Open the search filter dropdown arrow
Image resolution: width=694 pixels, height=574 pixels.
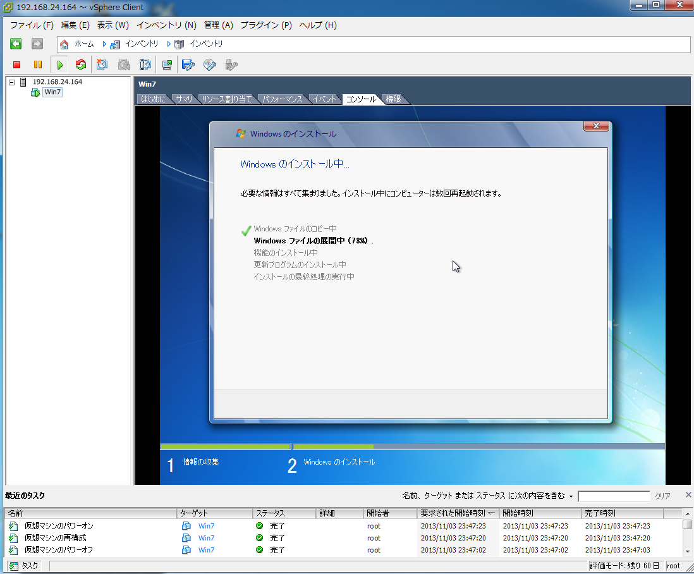(x=571, y=496)
